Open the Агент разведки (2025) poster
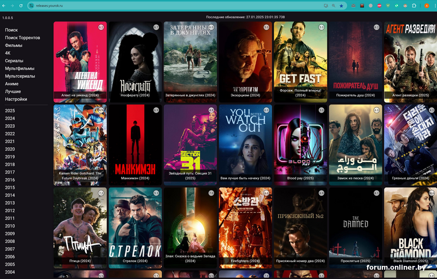 coord(411,62)
